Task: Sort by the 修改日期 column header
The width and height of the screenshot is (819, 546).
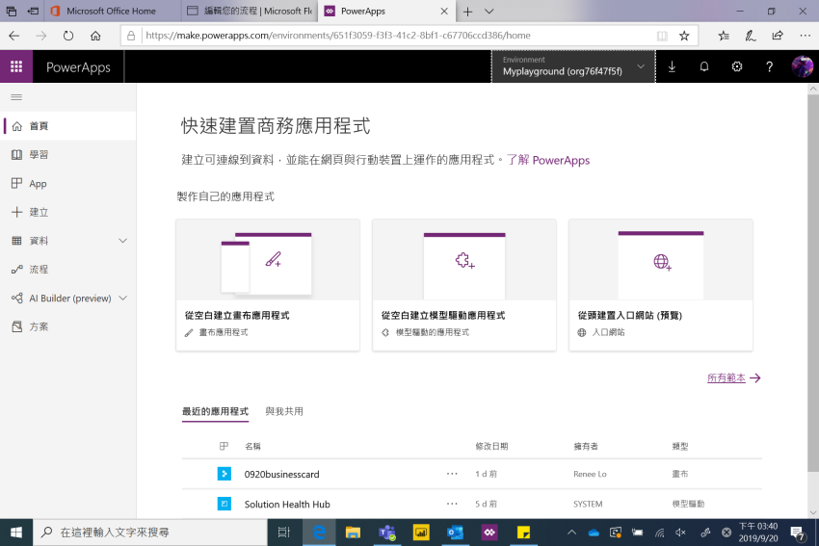Action: 491,446
